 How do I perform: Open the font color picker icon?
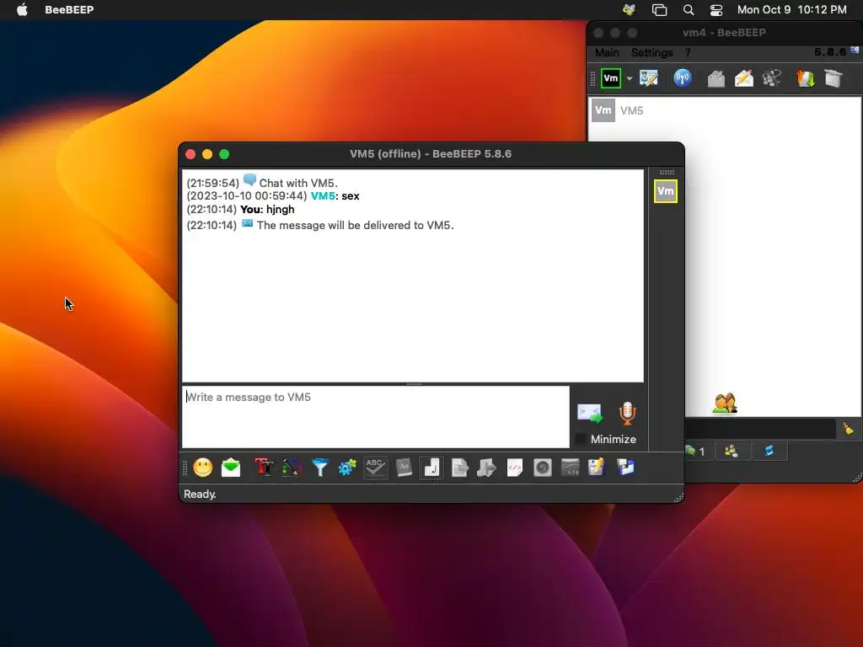click(292, 468)
